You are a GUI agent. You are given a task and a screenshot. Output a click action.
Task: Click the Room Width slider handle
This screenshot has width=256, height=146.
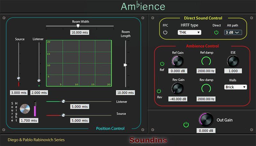tap(78, 26)
